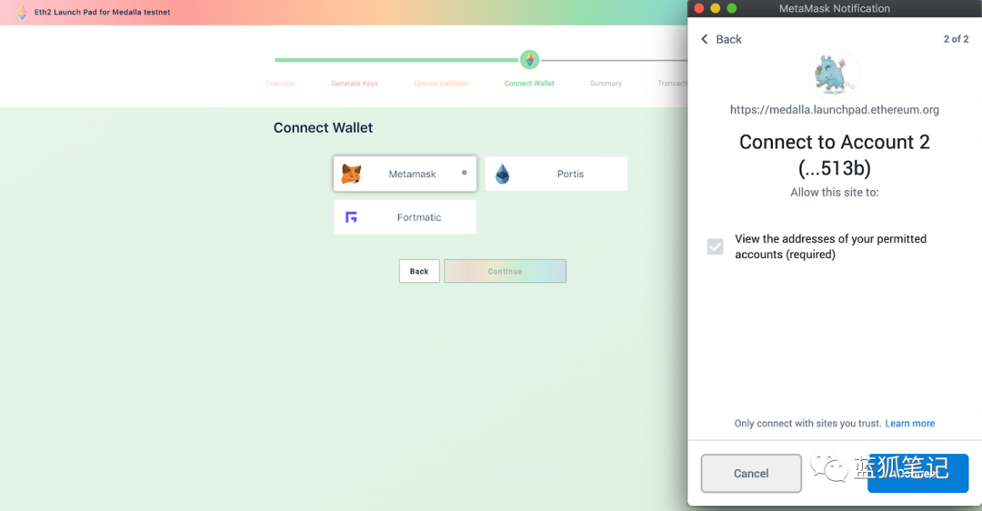Image resolution: width=982 pixels, height=511 pixels.
Task: Click the Ethereum diamond on progress bar
Action: click(530, 59)
